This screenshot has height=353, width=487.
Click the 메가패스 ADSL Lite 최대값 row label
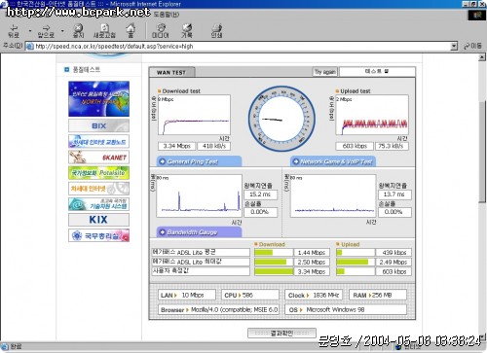click(x=201, y=262)
